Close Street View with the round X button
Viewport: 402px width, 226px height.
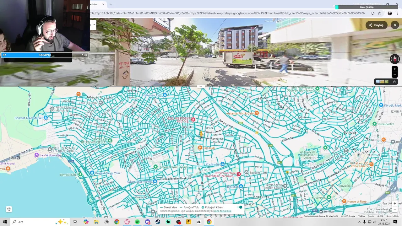395,25
